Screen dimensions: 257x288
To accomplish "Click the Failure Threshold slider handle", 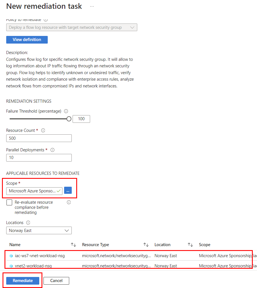I will [x=69, y=119].
